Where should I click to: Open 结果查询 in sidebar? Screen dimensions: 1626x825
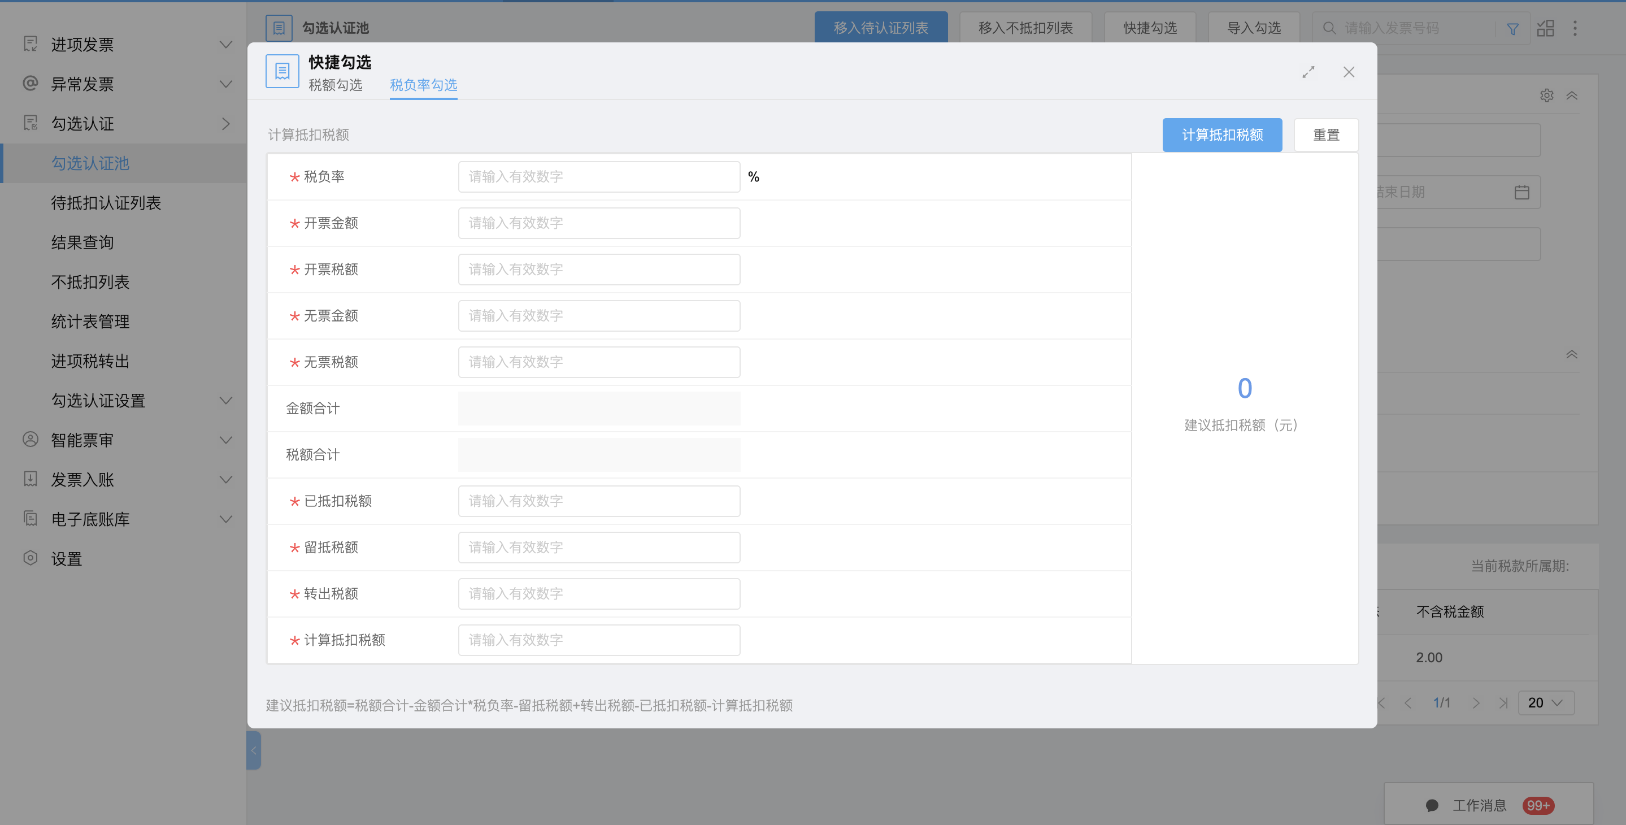click(82, 242)
